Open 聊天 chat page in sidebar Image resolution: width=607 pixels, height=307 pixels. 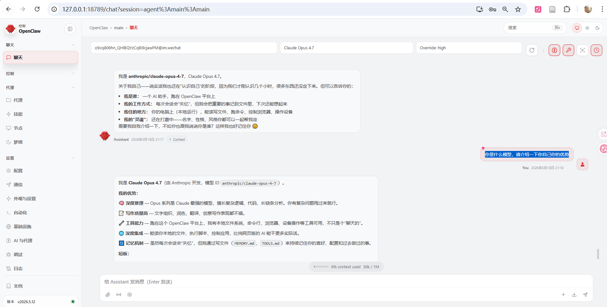[x=40, y=58]
